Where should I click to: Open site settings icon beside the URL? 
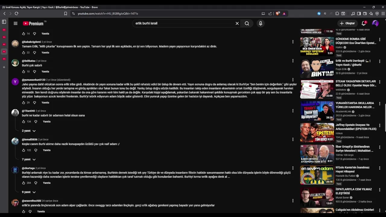(73, 14)
